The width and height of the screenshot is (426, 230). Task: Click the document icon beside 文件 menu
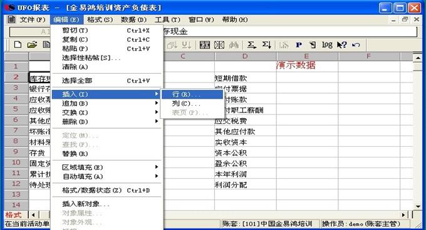[11, 19]
